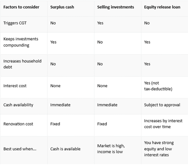Image resolution: width=188 pixels, height=165 pixels.
Task: Click 'Fixed' under Selling investments column
Action: 102,124
